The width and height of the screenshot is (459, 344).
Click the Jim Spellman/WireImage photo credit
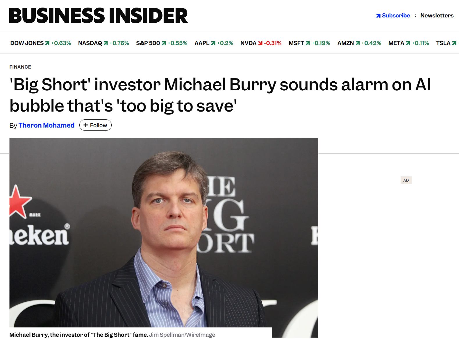182,335
